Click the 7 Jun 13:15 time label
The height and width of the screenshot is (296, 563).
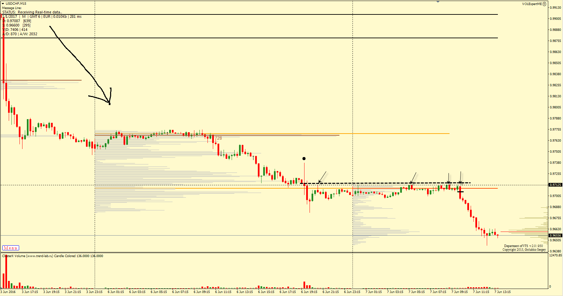503,292
